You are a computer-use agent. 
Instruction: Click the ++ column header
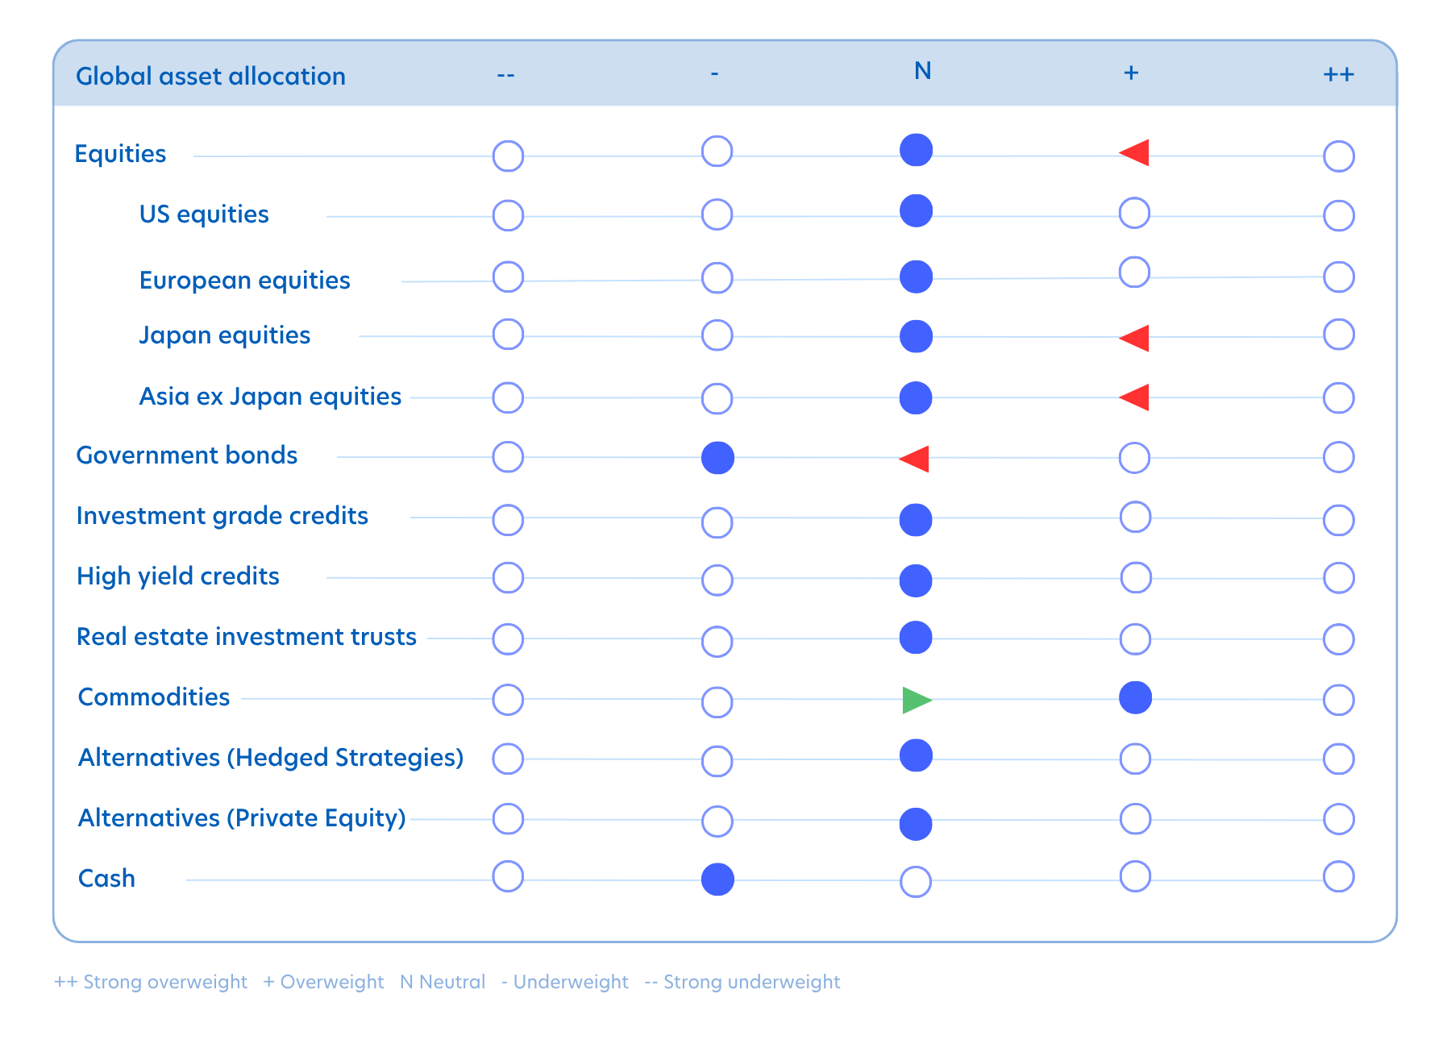click(x=1338, y=74)
